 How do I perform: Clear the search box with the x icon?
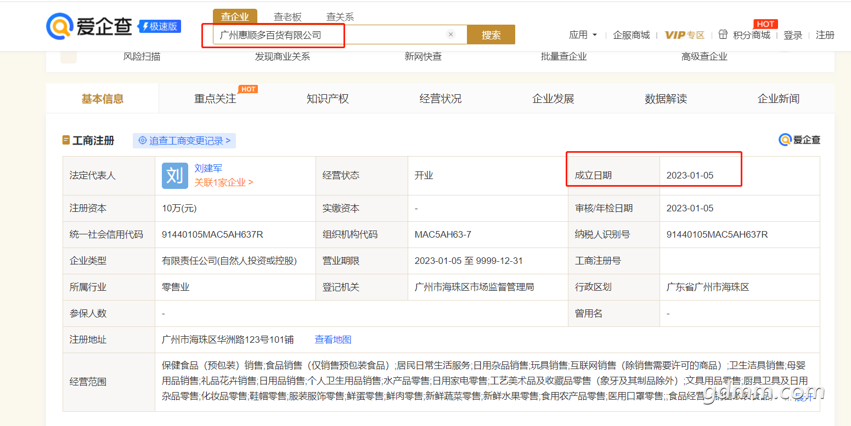coord(451,34)
